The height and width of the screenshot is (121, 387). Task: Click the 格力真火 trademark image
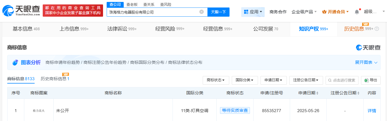39,111
